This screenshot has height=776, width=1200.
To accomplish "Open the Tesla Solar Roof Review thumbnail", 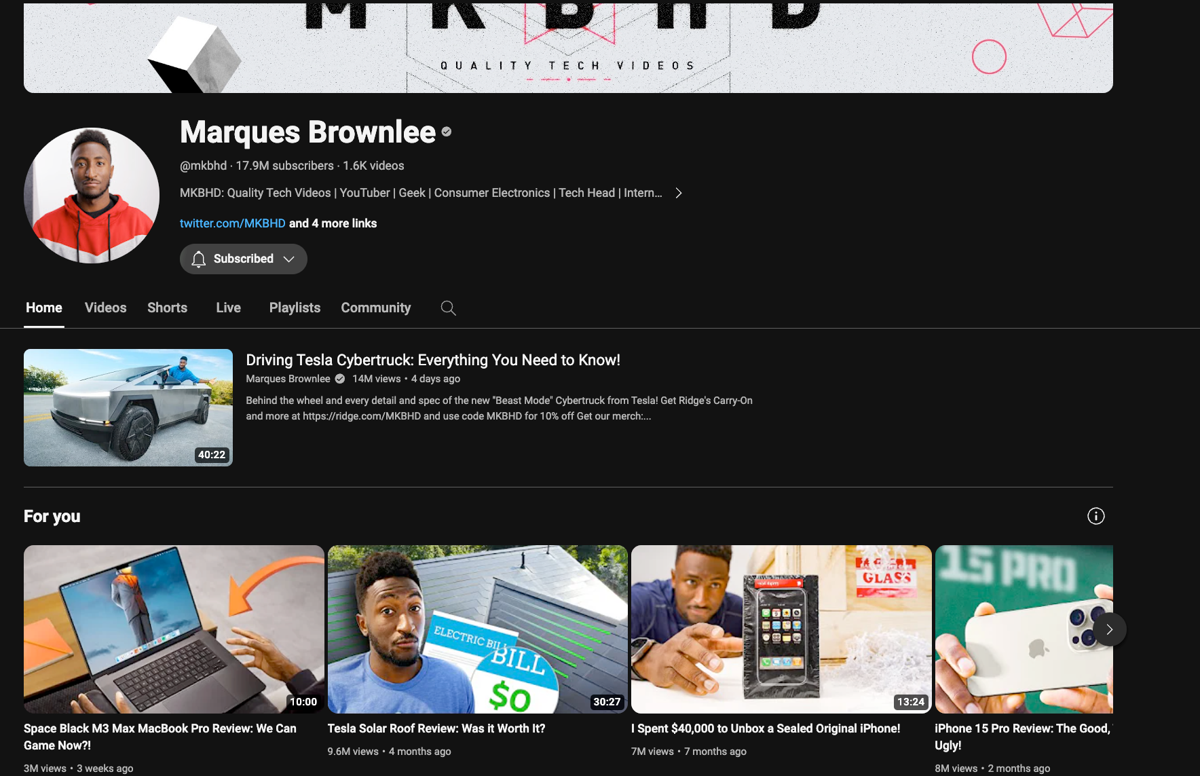I will pos(477,629).
